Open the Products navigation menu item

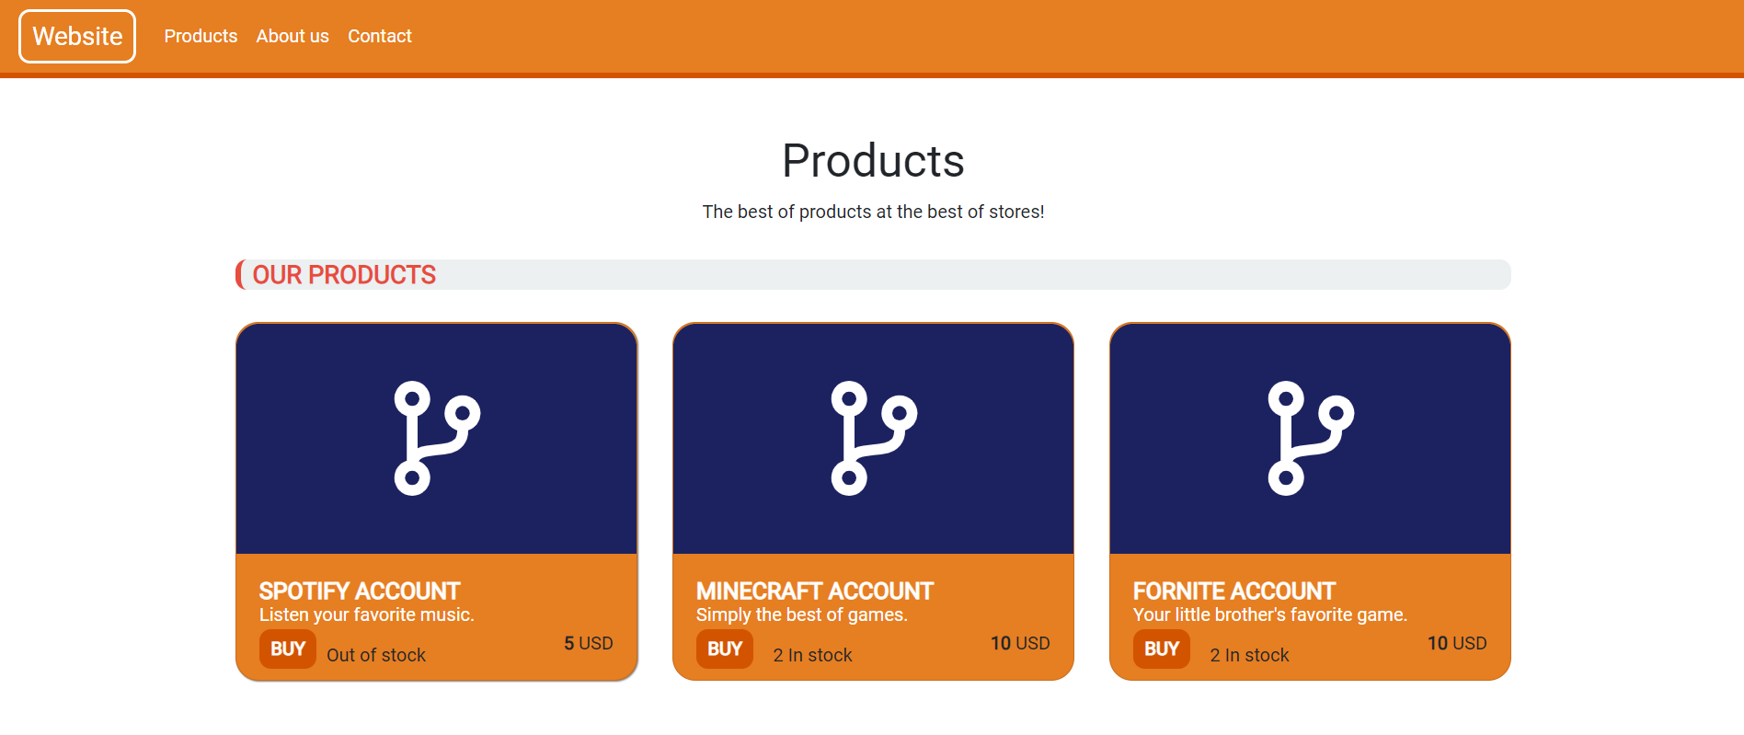201,36
